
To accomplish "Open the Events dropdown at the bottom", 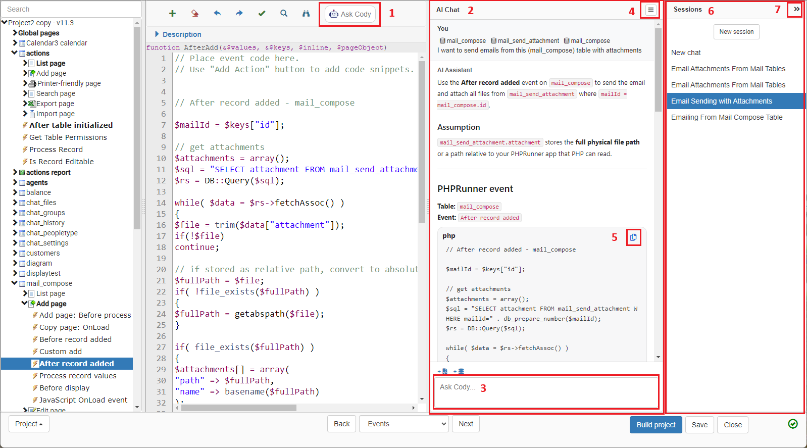I will [404, 424].
